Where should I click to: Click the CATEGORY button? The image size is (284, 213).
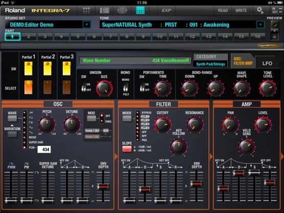click(x=210, y=57)
